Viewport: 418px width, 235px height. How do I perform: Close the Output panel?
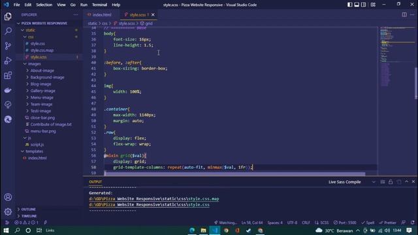pyautogui.click(x=413, y=181)
